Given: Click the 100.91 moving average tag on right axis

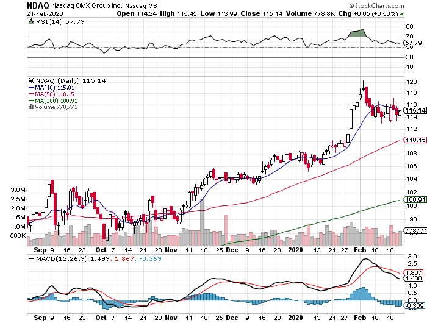Looking at the screenshot, I should (x=414, y=199).
